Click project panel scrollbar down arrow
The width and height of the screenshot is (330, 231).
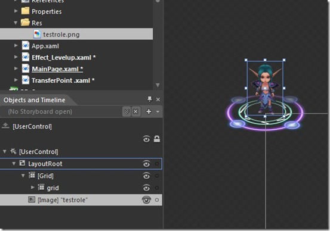(x=158, y=85)
